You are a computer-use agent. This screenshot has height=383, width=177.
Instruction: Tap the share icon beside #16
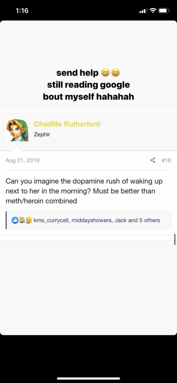coord(153,160)
